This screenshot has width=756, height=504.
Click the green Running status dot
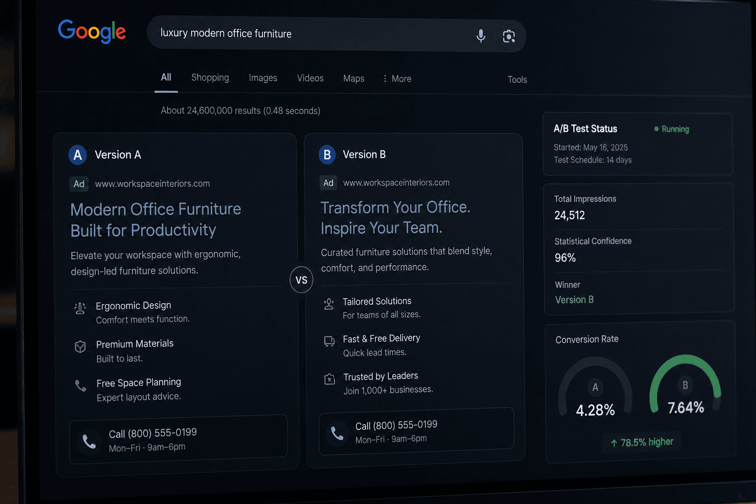click(x=656, y=129)
